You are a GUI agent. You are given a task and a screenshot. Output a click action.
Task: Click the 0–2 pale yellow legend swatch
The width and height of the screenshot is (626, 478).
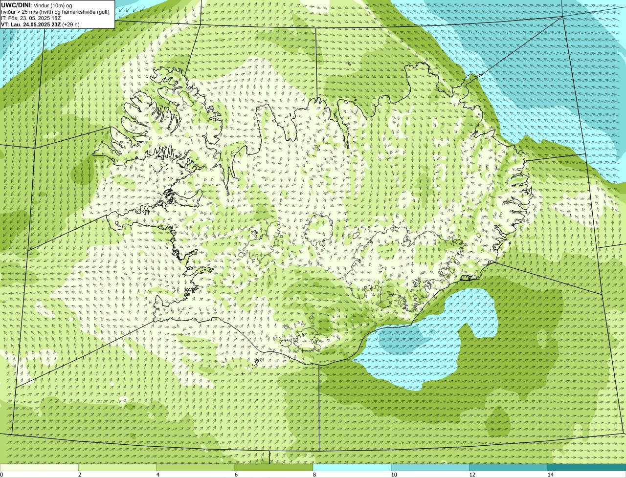(39, 467)
